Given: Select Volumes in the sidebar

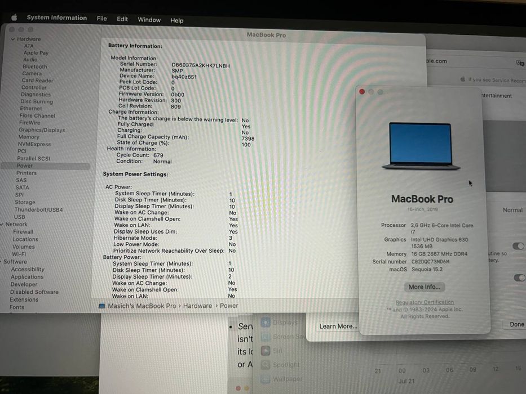Looking at the screenshot, I should [24, 247].
